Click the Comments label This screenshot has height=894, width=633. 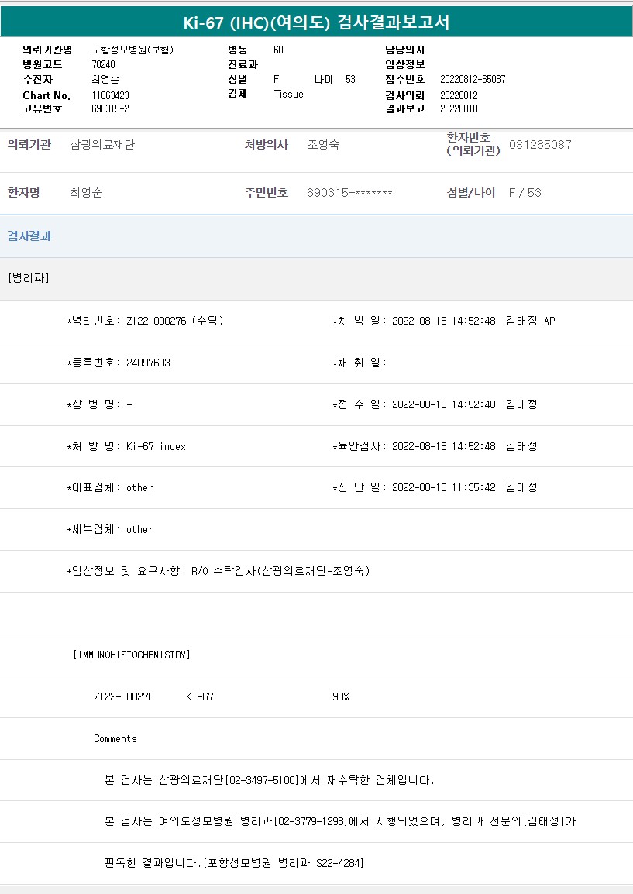tap(115, 738)
